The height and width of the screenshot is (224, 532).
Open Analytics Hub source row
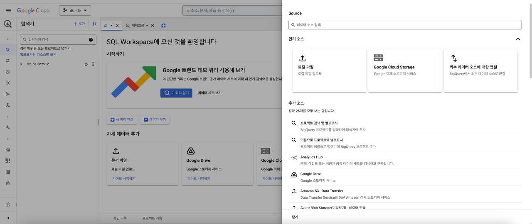coord(405,160)
